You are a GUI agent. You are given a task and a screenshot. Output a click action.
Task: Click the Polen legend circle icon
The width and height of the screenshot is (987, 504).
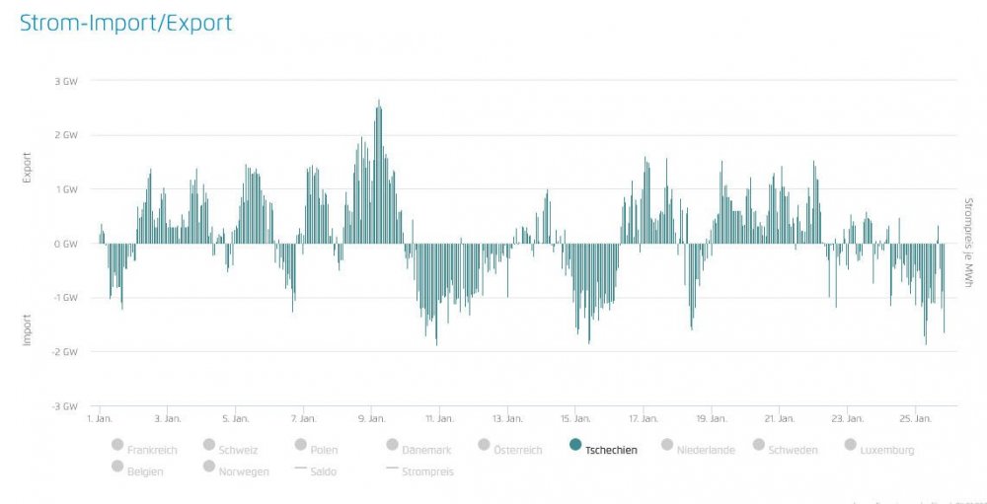coord(301,446)
